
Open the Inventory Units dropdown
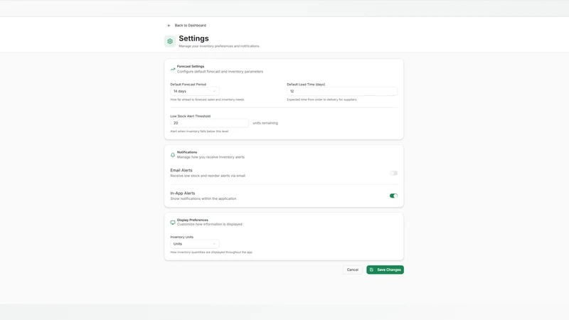point(194,244)
